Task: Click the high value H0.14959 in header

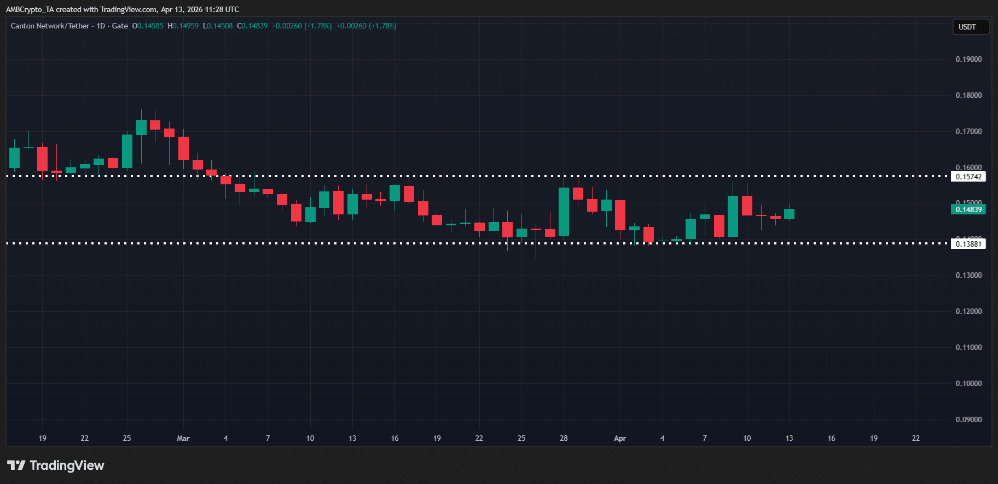Action: pos(183,26)
